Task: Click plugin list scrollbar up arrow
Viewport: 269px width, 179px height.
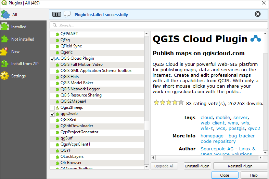Action: 146,33
